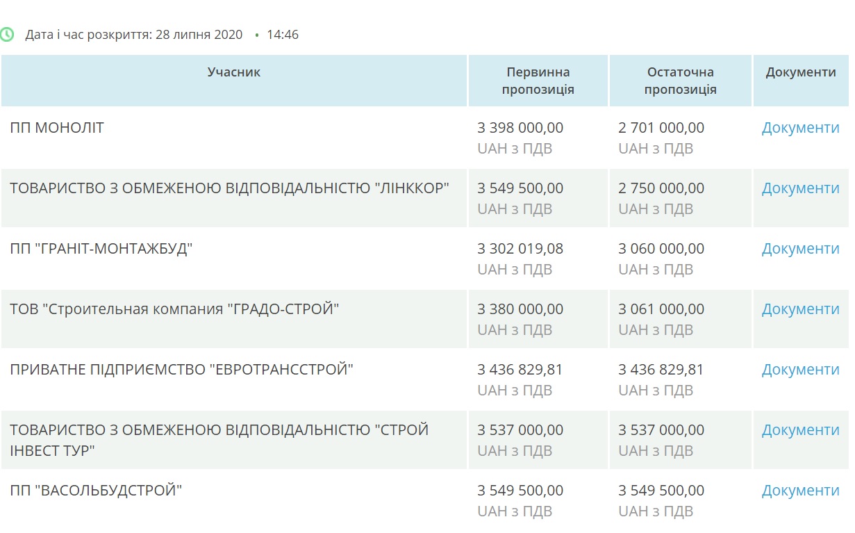Click the disclosure date 28 липня 2020
855x533 pixels.
tap(199, 34)
